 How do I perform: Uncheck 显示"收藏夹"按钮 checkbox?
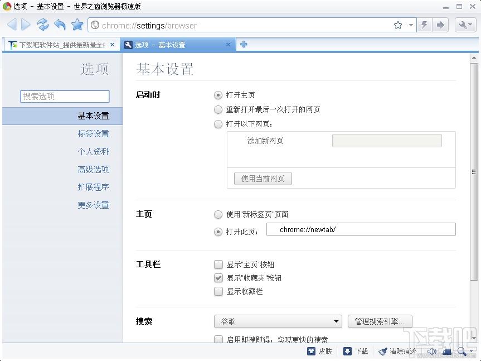(x=218, y=278)
